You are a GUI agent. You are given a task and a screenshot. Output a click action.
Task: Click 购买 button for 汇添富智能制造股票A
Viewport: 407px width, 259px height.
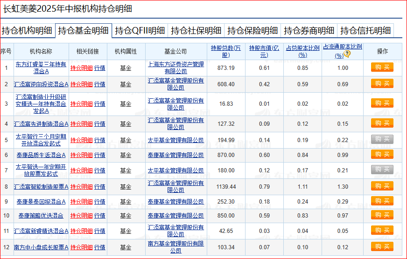(x=382, y=186)
